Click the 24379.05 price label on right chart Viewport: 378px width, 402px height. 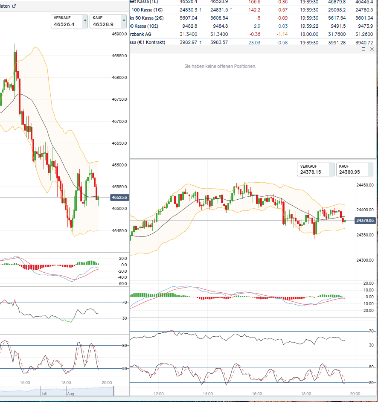[x=365, y=221]
